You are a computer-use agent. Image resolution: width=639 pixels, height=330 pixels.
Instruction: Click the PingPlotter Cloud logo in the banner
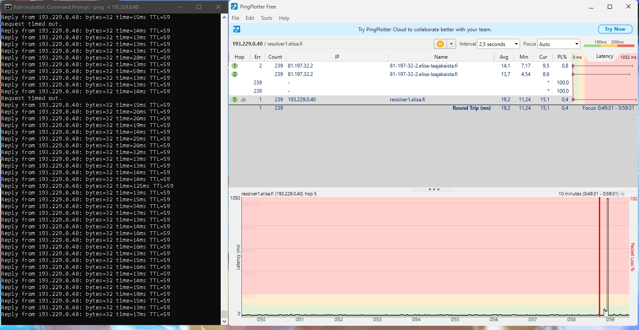tap(237, 29)
